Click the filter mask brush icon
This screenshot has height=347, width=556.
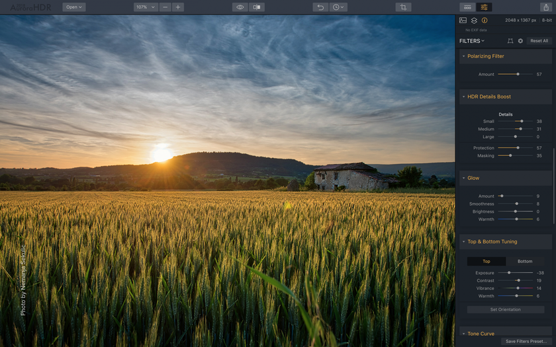click(510, 41)
